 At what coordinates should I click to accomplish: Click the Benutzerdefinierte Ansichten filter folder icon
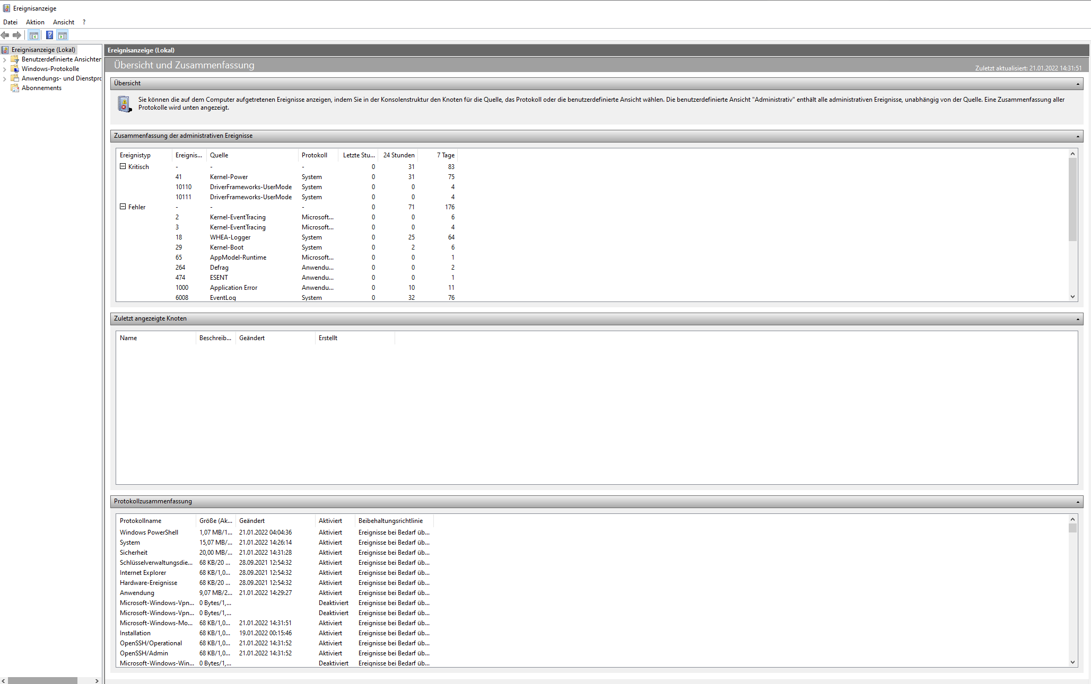click(x=15, y=59)
